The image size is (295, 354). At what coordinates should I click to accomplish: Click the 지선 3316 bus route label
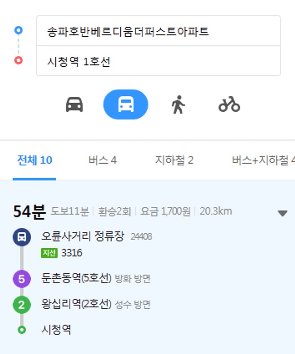coord(61,253)
